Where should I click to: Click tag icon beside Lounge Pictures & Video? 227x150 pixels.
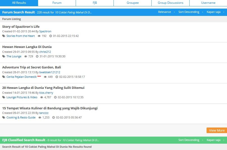pos(4,97)
